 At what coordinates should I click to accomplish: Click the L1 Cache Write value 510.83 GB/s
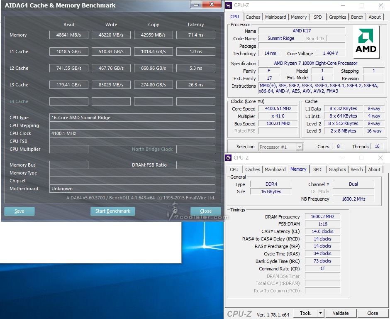(x=111, y=52)
